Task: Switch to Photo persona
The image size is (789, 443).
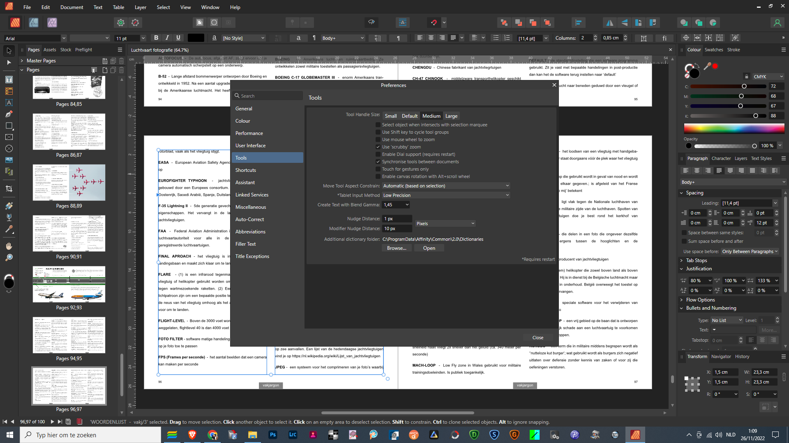Action: 52,23
